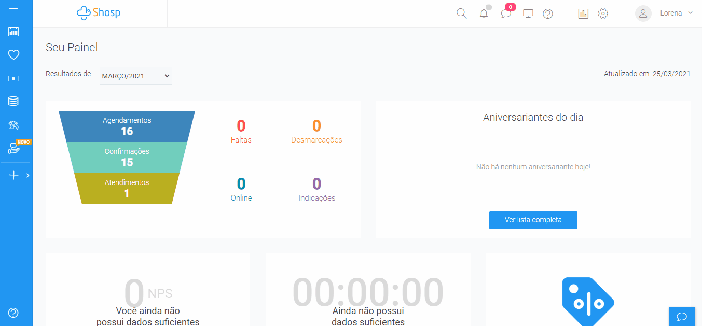Click the search magnifier icon
Viewport: 702px width, 326px height.
pos(461,13)
